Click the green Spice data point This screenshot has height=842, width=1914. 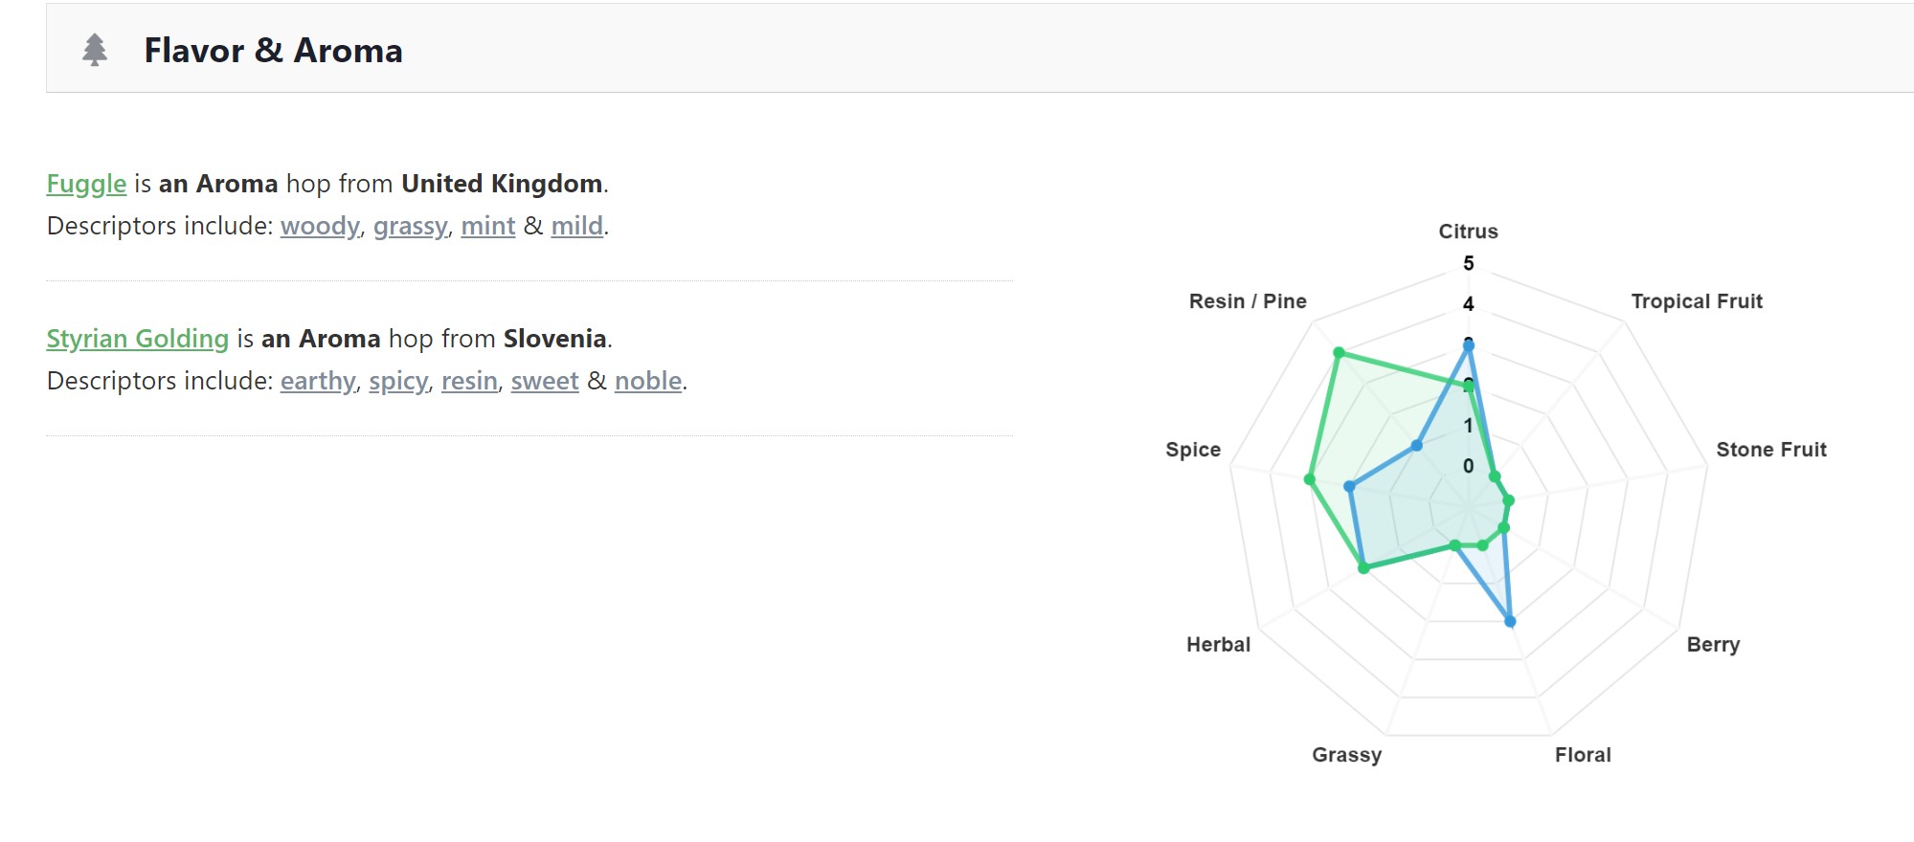tap(1309, 478)
